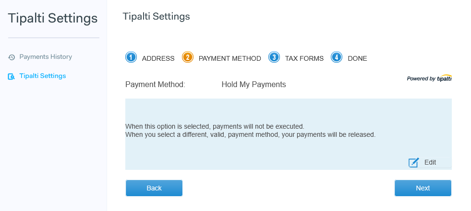Click the Edit link text
471x211 pixels.
click(430, 162)
